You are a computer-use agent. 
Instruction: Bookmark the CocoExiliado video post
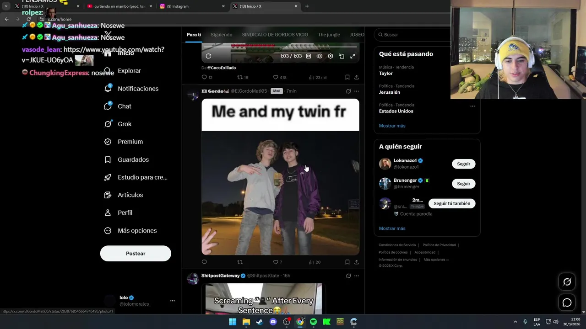[347, 77]
